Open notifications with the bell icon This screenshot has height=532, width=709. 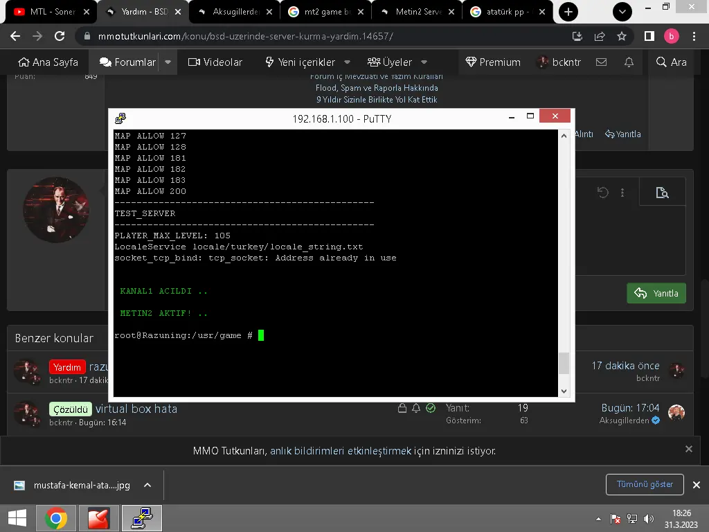point(628,62)
